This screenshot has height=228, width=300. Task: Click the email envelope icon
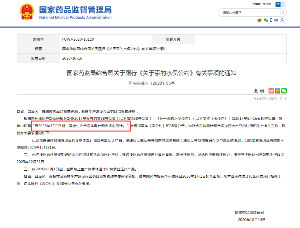coord(276,20)
